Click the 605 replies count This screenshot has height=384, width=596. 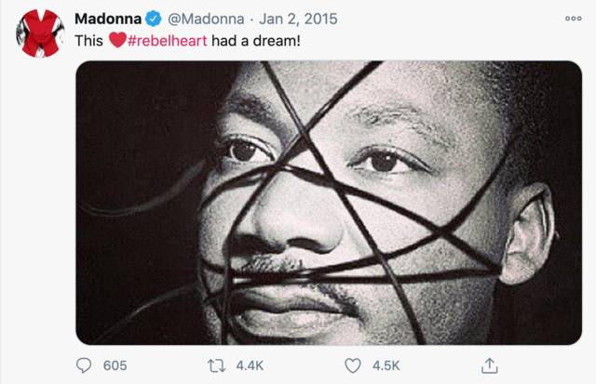coord(115,365)
